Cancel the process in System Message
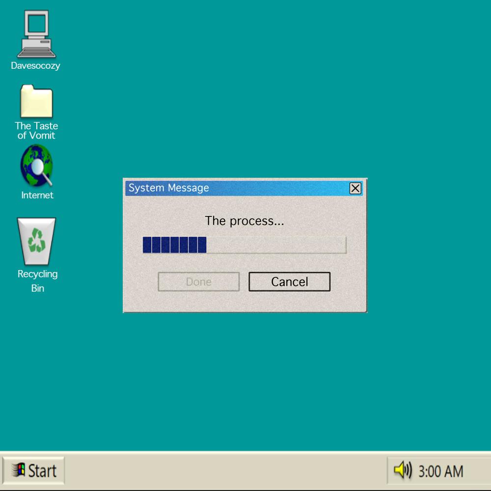Image resolution: width=491 pixels, height=491 pixels. [x=289, y=281]
